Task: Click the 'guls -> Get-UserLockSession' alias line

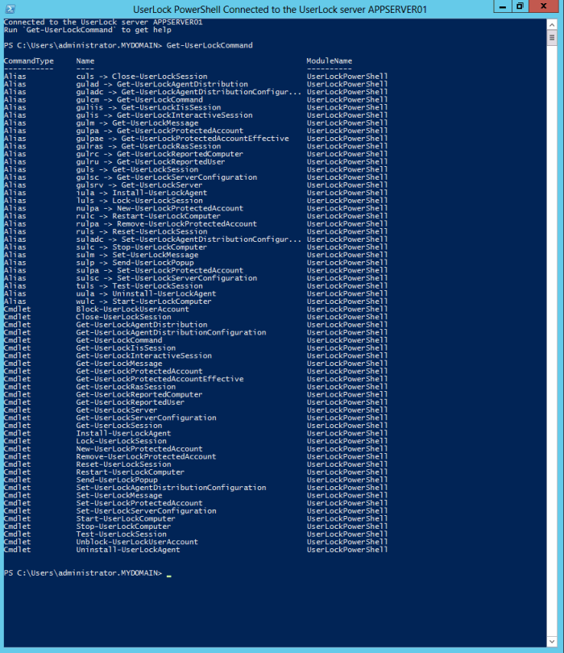Action: [137, 169]
